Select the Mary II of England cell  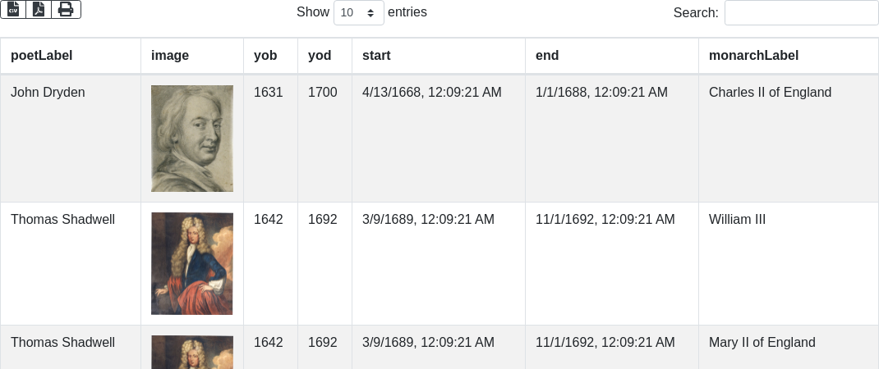[x=762, y=343]
